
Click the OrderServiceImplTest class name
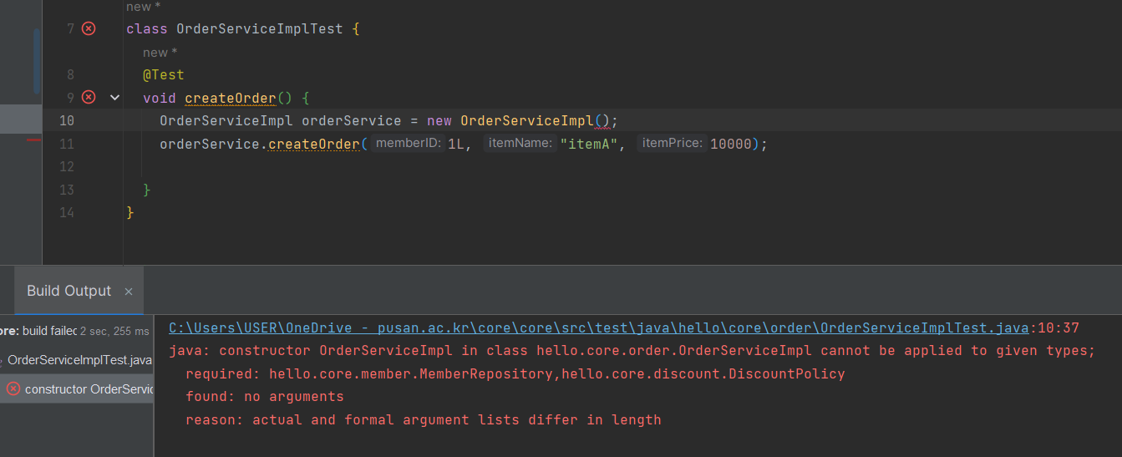click(259, 28)
